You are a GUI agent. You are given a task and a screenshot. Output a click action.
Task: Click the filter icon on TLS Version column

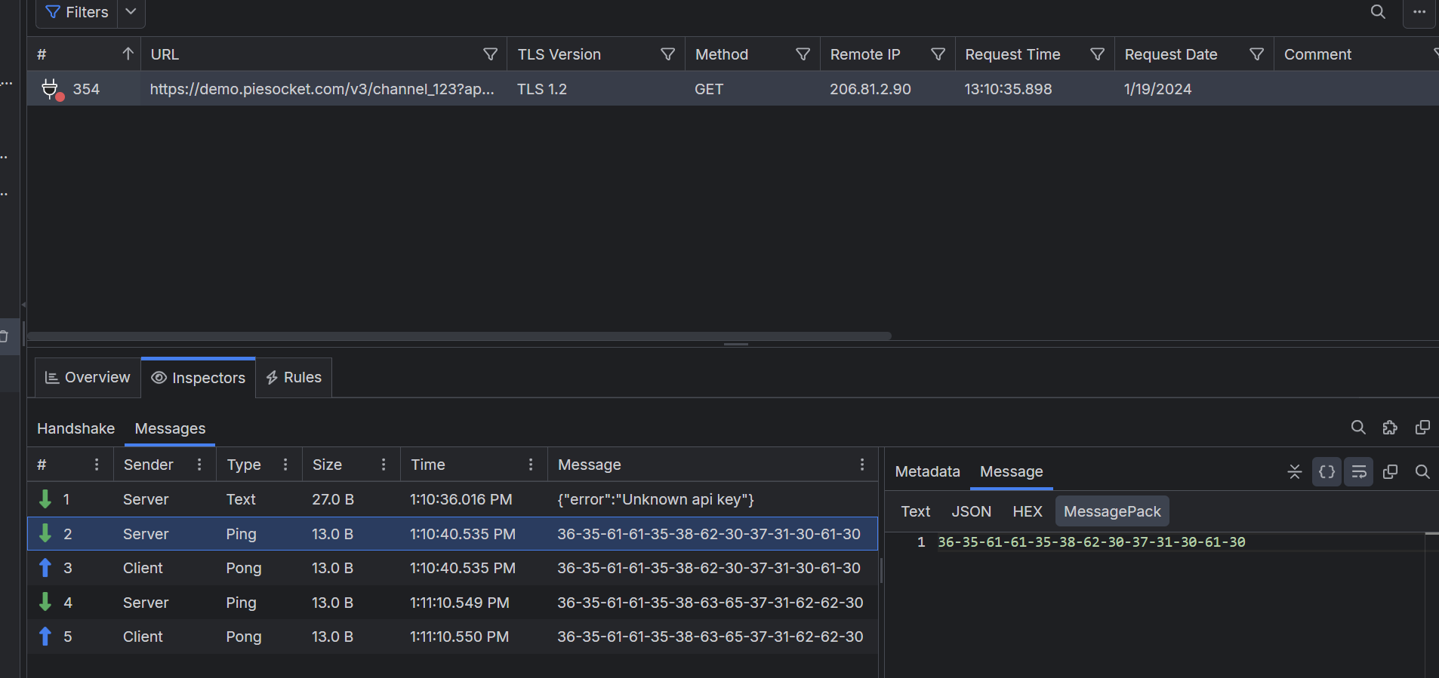click(667, 54)
